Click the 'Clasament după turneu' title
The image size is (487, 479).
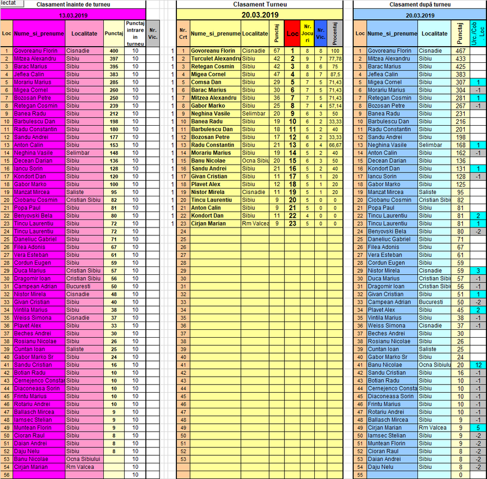click(x=420, y=4)
